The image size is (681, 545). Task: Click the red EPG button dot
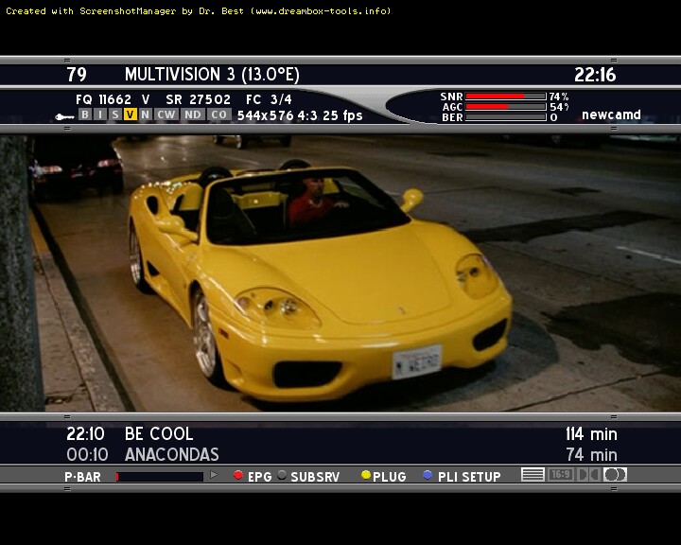[238, 475]
